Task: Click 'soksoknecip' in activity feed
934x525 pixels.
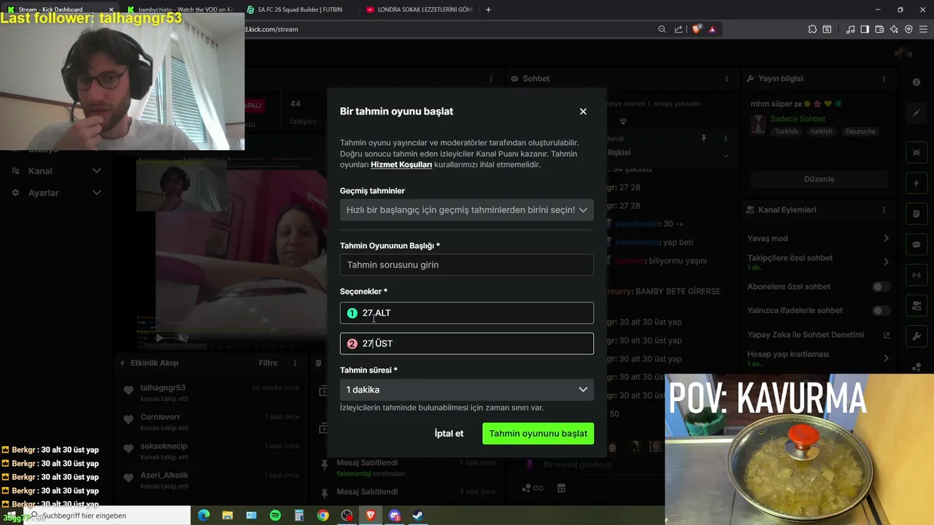Action: click(163, 446)
